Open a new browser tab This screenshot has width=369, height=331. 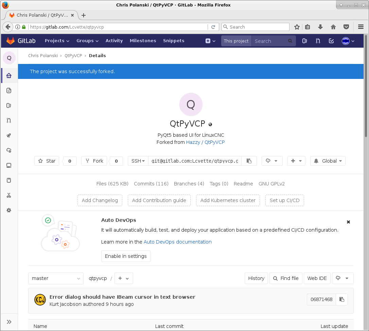(x=83, y=15)
